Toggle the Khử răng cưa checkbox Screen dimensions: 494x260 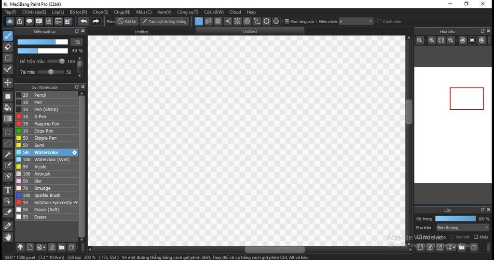pos(287,21)
